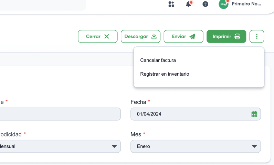
Task: Open the notifications bell
Action: coord(188,4)
